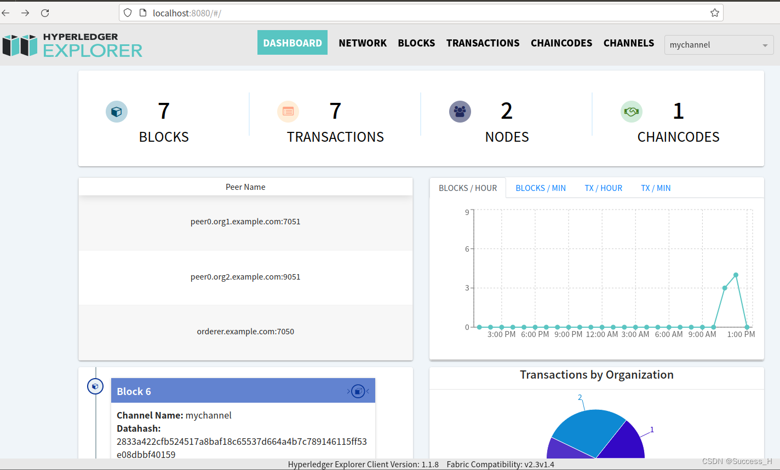Click the 7 Blocks count

[x=164, y=111]
